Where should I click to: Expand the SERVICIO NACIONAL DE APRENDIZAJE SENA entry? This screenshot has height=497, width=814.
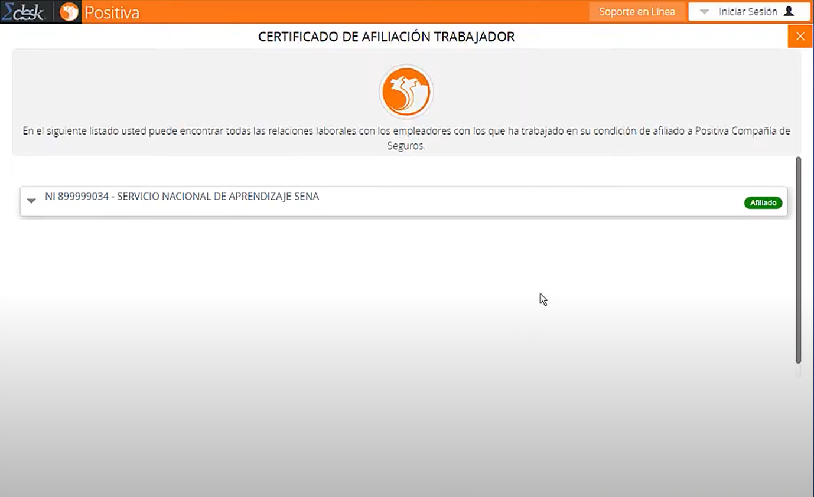point(31,201)
